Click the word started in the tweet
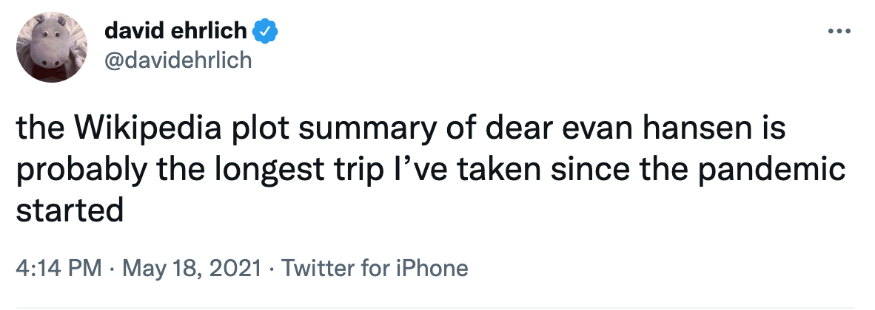The width and height of the screenshot is (875, 310). 69,211
